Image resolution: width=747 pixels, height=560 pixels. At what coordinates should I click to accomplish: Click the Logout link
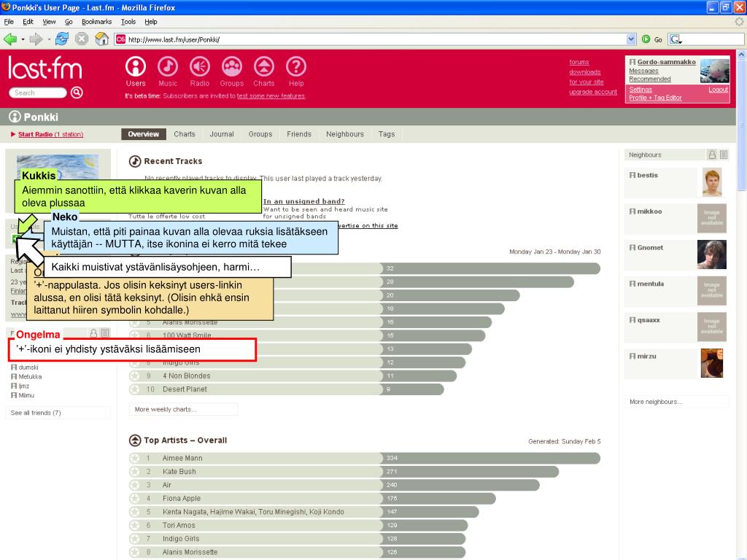point(718,90)
